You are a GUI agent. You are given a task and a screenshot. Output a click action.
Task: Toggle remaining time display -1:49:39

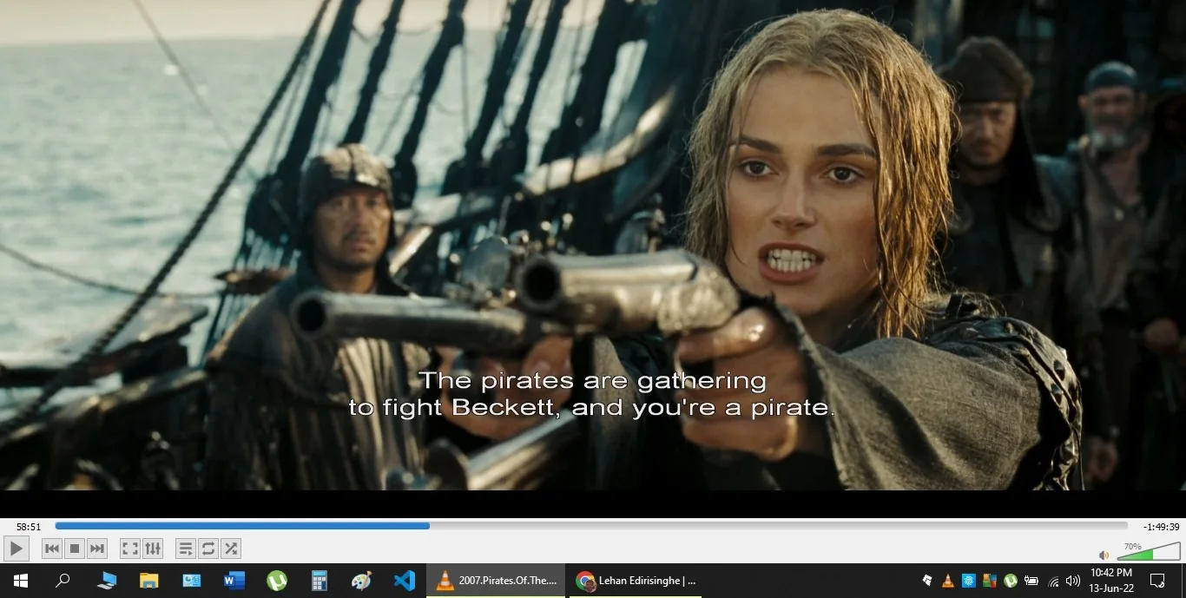point(1161,527)
